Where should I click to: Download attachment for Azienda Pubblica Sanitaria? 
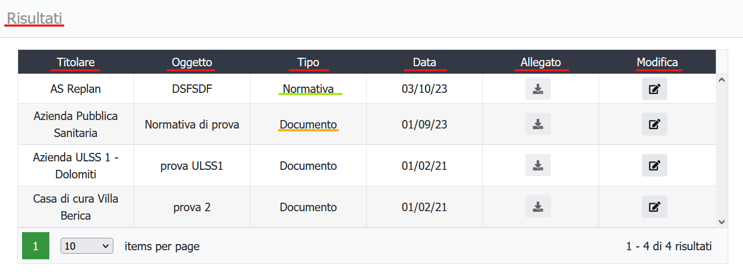click(538, 124)
